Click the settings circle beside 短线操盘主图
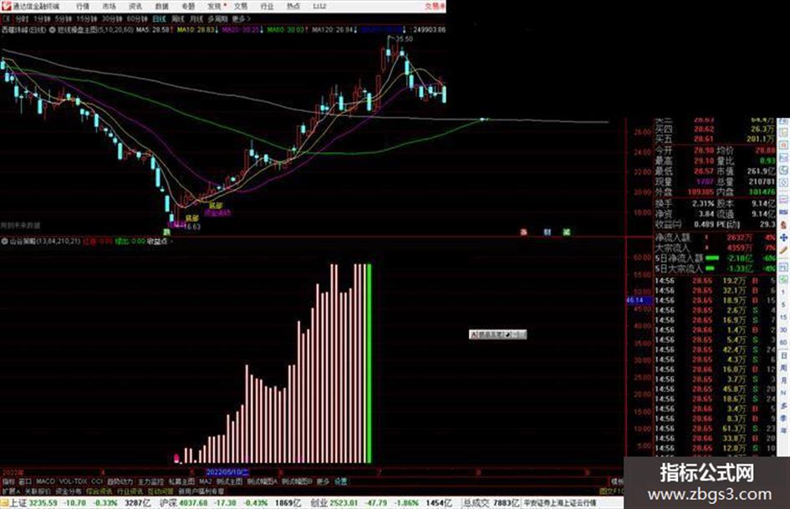The height and width of the screenshot is (509, 790). [x=53, y=30]
